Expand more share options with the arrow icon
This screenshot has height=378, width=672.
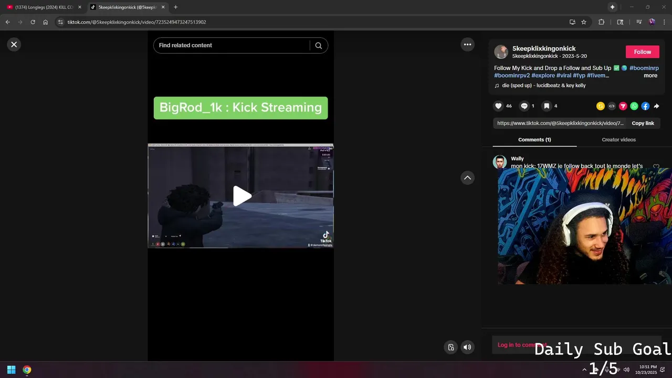click(x=656, y=106)
